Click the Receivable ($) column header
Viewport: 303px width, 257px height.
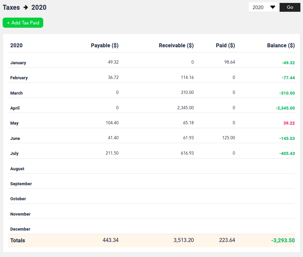click(x=176, y=45)
